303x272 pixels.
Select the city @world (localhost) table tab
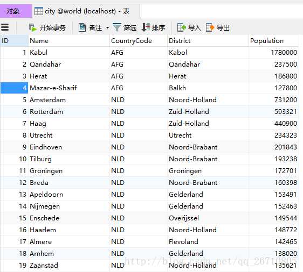pos(86,11)
